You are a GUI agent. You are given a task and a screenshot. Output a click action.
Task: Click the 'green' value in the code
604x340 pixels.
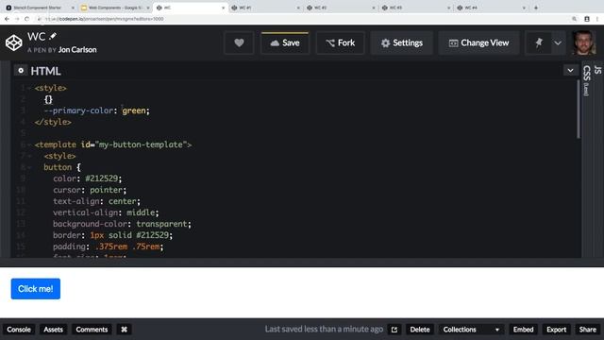(134, 110)
